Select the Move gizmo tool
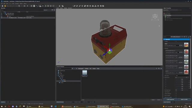Viewport: 192px width, 108px height. tap(43, 6)
